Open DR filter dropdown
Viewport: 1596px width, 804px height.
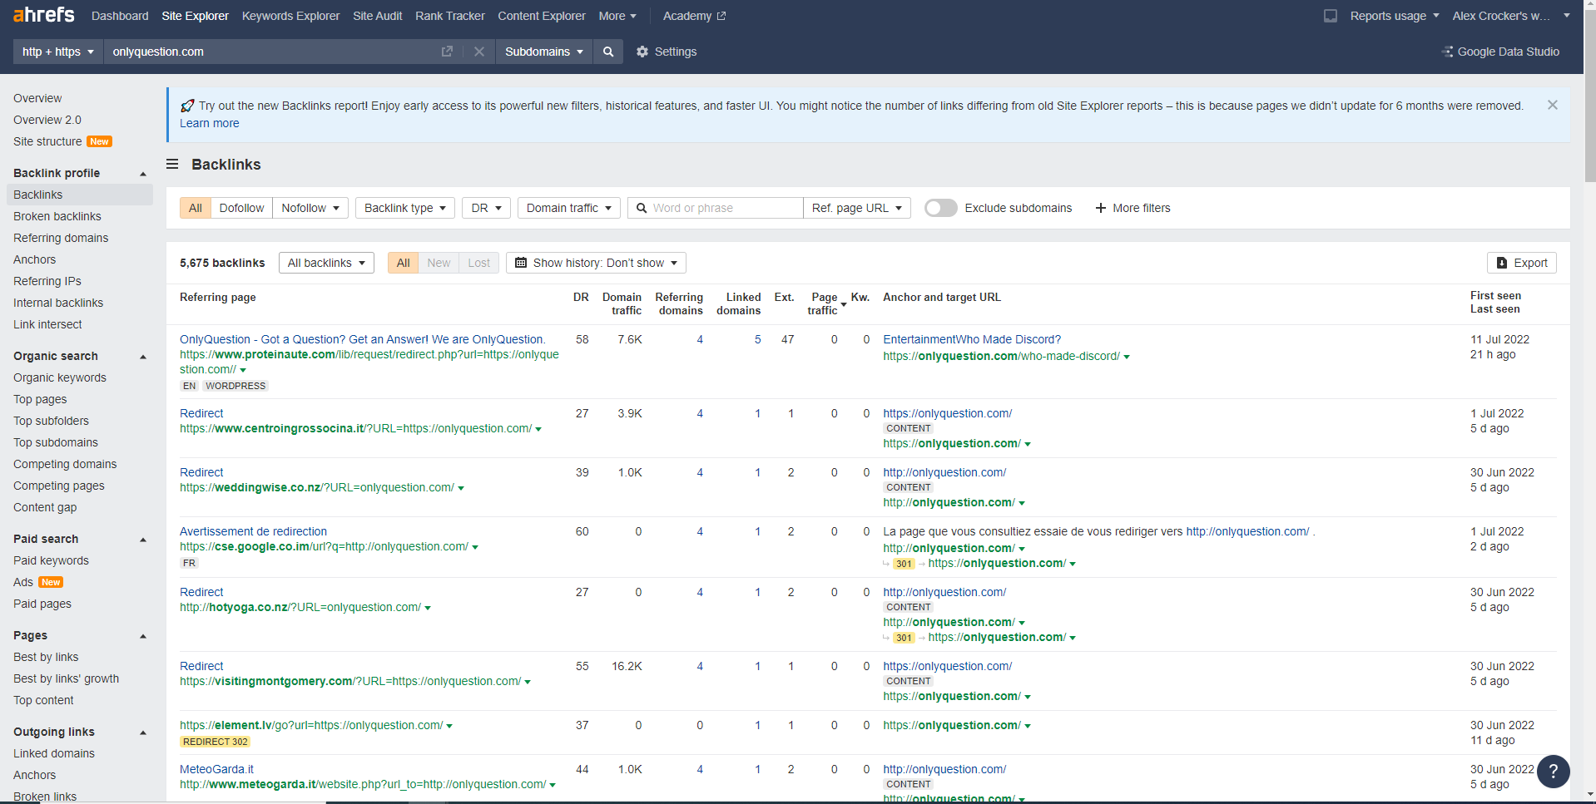coord(486,208)
